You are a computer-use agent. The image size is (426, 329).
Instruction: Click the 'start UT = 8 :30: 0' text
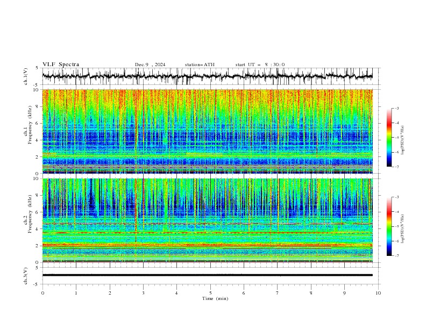pyautogui.click(x=260, y=65)
